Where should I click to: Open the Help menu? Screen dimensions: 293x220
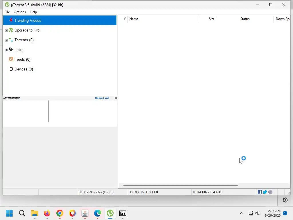click(x=33, y=12)
